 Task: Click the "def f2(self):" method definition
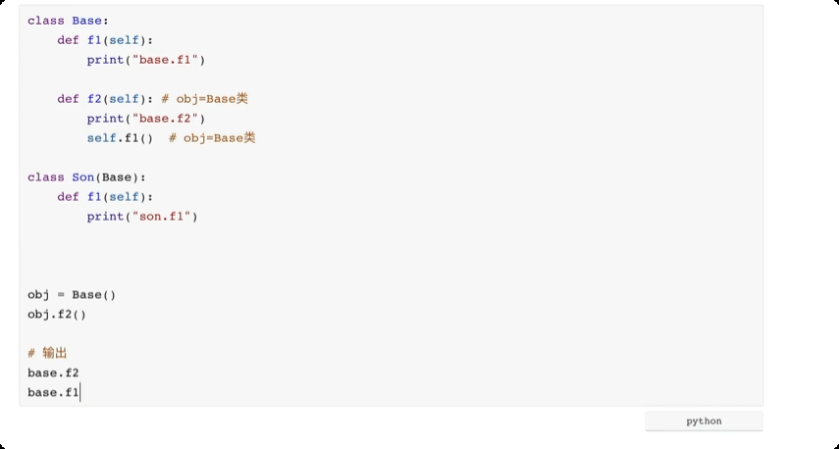click(105, 99)
